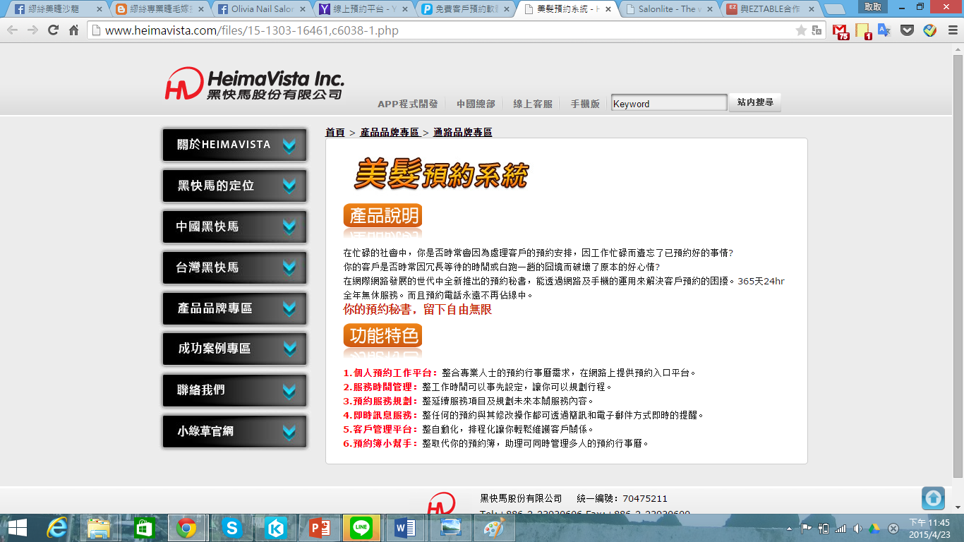This screenshot has height=542, width=964.
Task: Expand the 聯絡我們 sidebar menu
Action: click(235, 390)
